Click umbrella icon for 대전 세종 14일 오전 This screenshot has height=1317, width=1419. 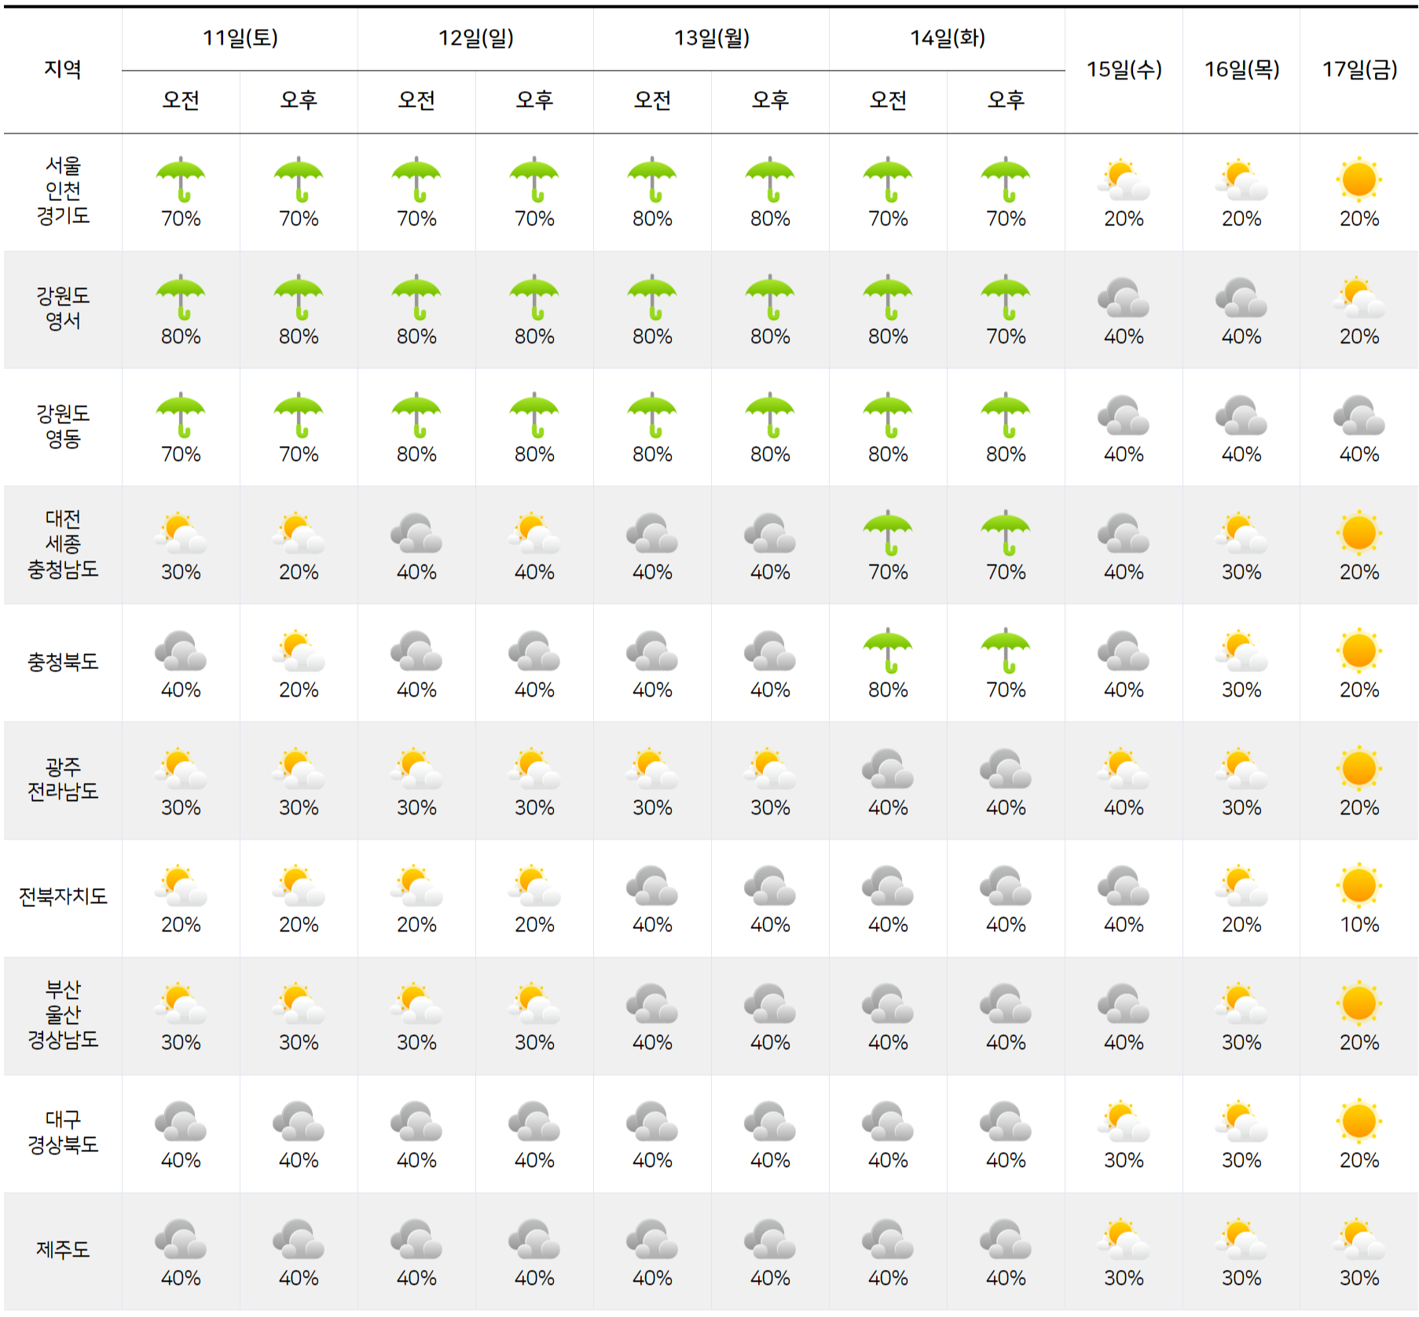coord(888,533)
